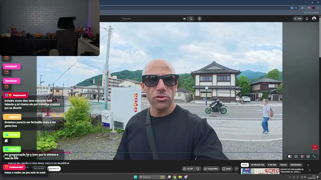321x180 pixels.
Task: Open Chrome media controls icon
Action: click(309, 8)
